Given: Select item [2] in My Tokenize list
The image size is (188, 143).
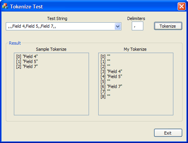Looking at the screenshot, I should click(x=106, y=67).
